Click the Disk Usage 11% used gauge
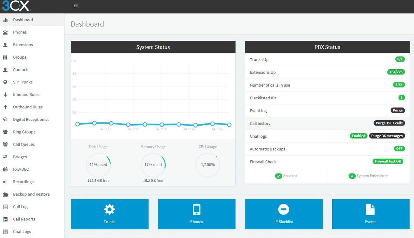Image resolution: width=414 pixels, height=238 pixels. (x=98, y=165)
